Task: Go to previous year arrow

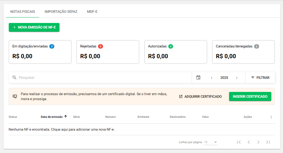Action: 212,78
